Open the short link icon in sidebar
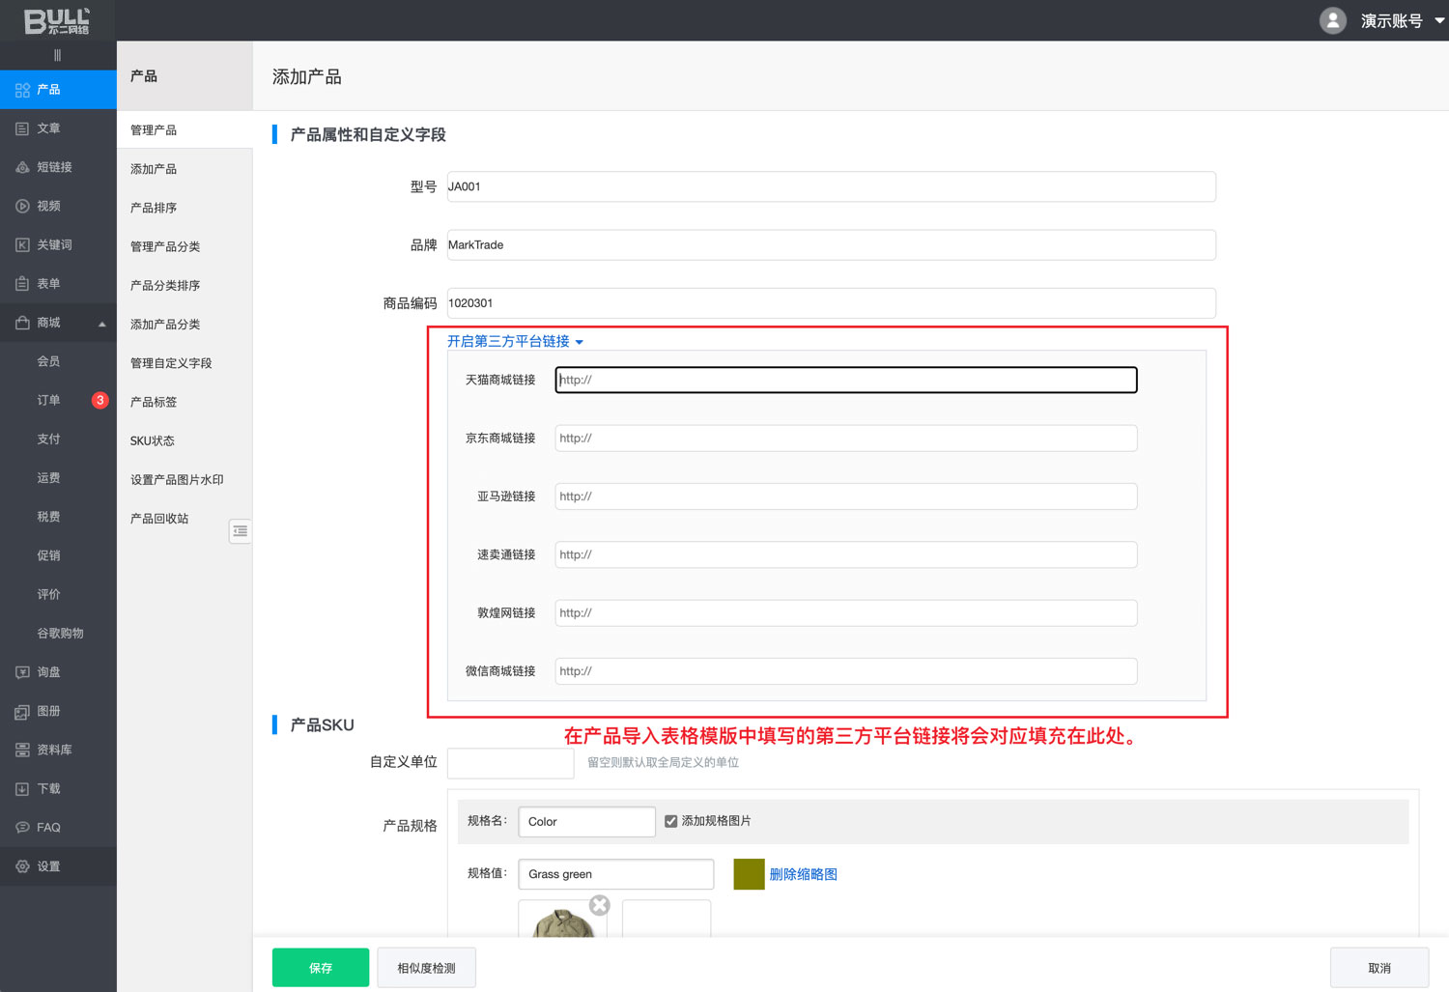 pyautogui.click(x=22, y=167)
